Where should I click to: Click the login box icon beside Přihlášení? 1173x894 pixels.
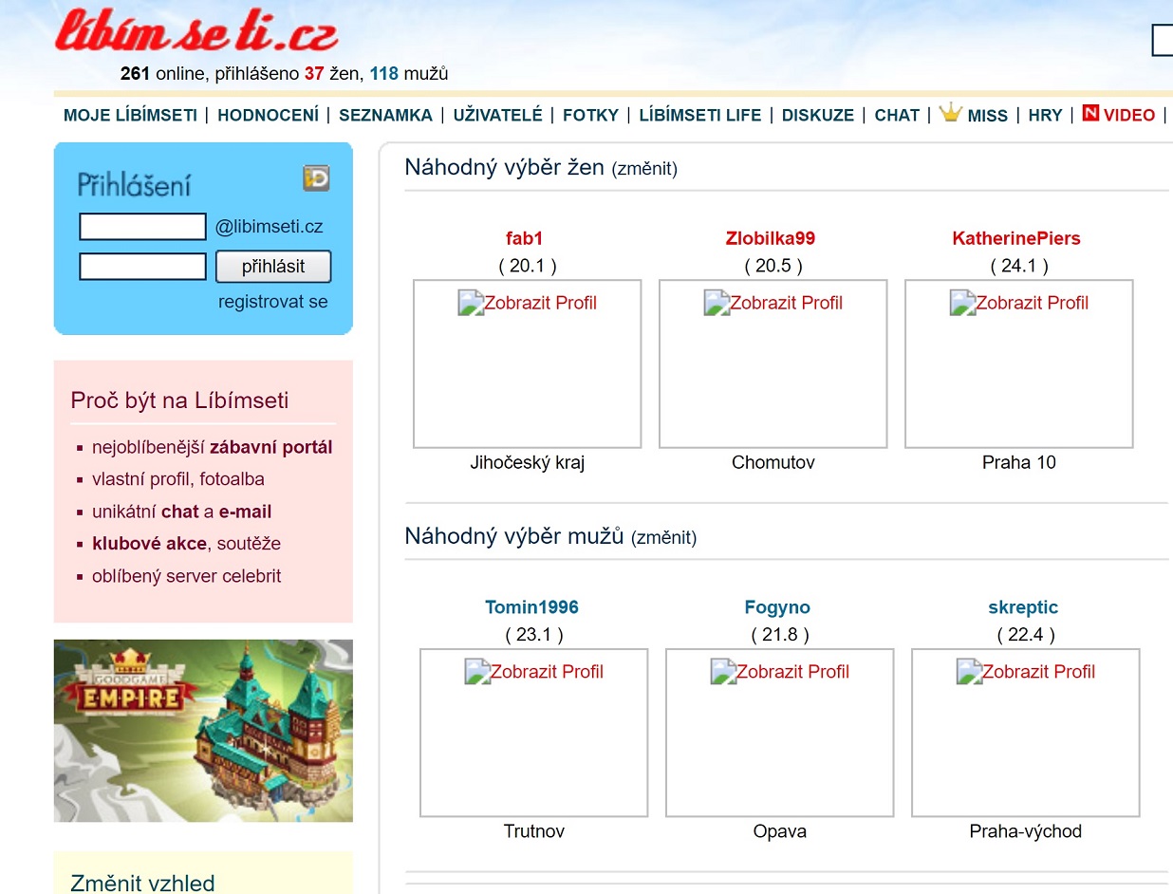click(316, 178)
